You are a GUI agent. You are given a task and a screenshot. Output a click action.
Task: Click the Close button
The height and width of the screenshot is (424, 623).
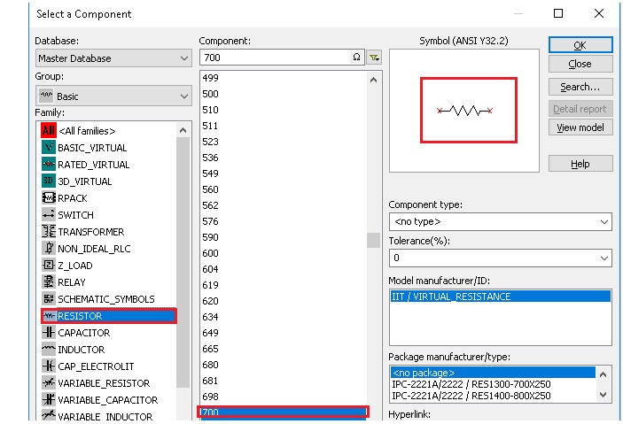point(580,64)
